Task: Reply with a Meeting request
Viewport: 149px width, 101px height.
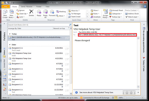Action: point(61,11)
